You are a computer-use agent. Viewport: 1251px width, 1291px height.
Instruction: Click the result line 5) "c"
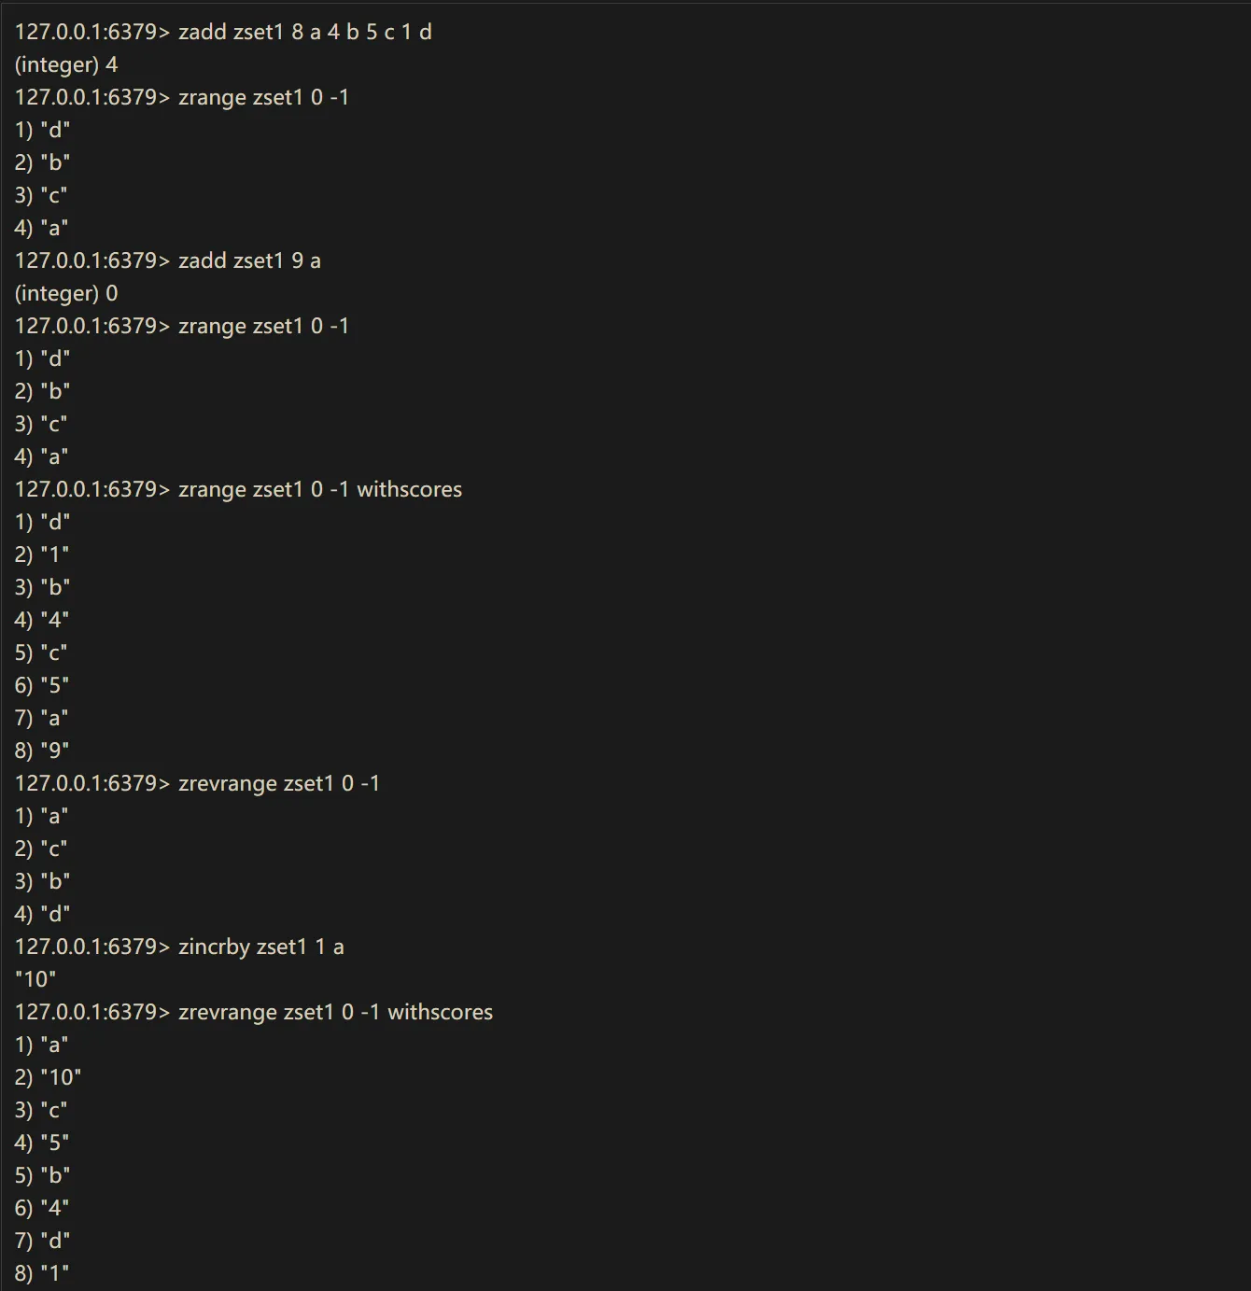pos(42,653)
